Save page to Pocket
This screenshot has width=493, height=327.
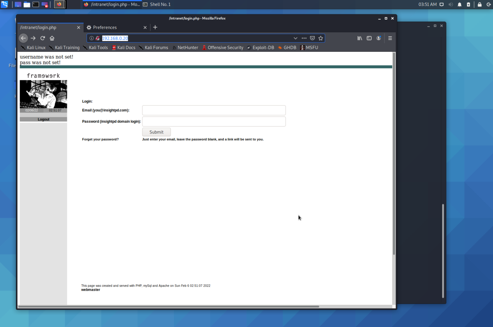(x=312, y=38)
